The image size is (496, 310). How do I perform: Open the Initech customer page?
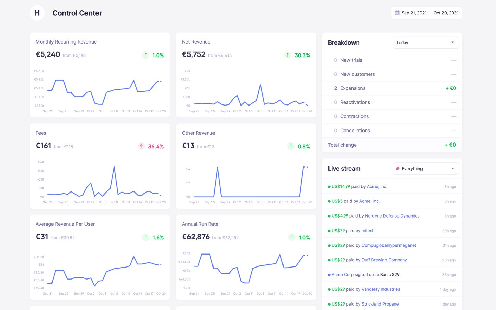point(368,231)
